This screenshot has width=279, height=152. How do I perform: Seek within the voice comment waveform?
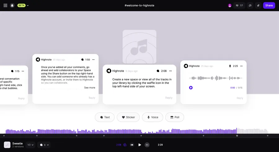(x=216, y=78)
